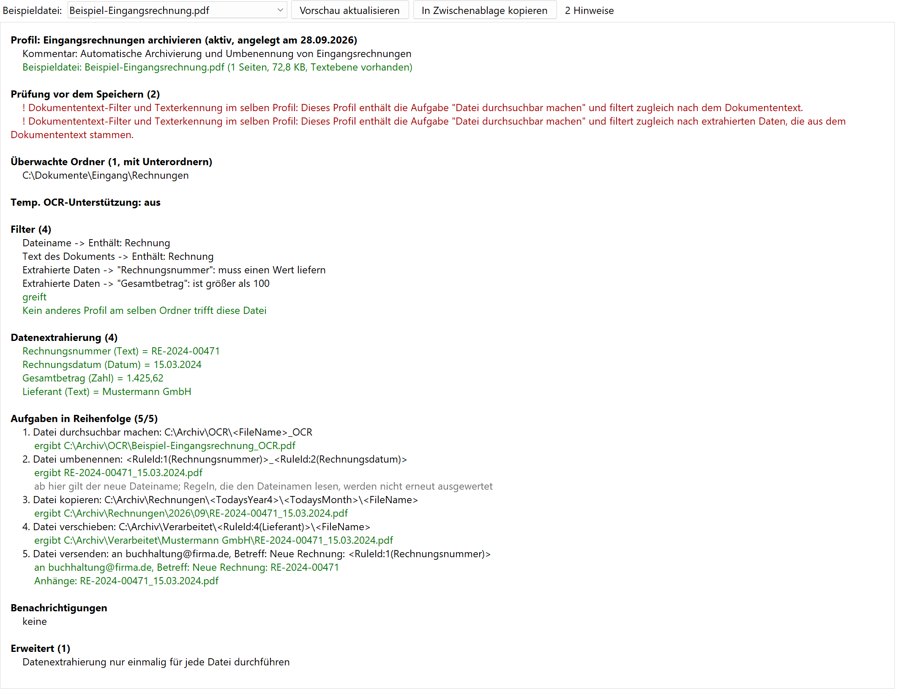Click 'Rechnungsnummer (Text) = RE-2024-00471'
The width and height of the screenshot is (898, 692).
click(x=121, y=351)
